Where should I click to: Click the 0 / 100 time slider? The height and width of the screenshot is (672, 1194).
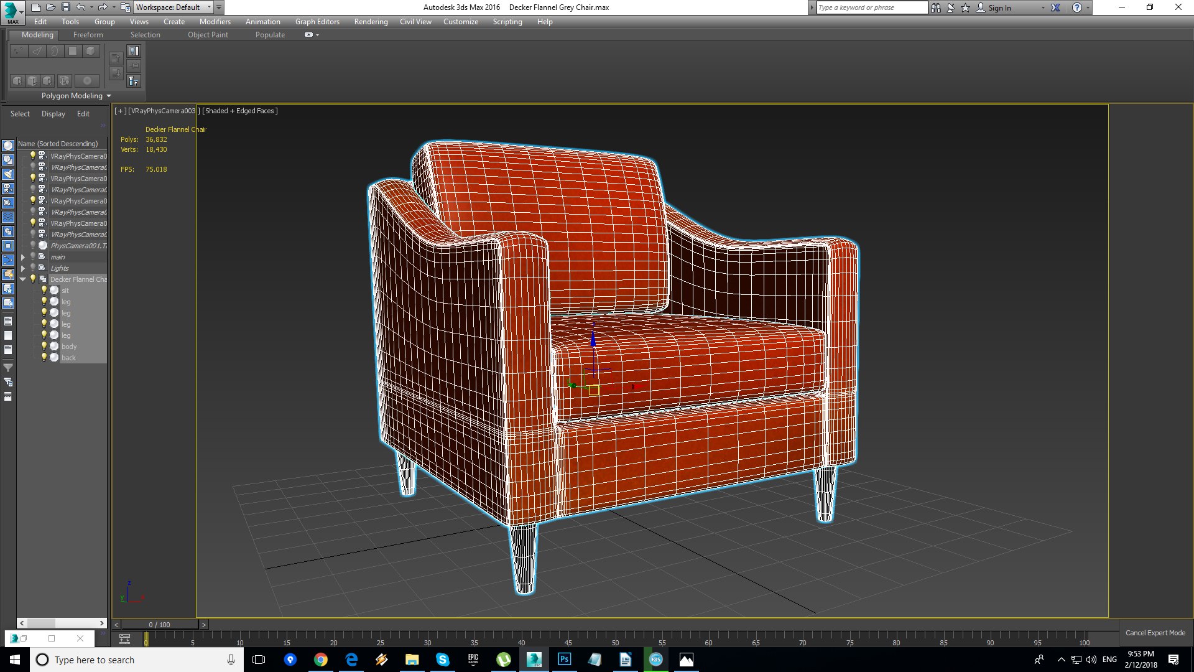[x=159, y=625]
